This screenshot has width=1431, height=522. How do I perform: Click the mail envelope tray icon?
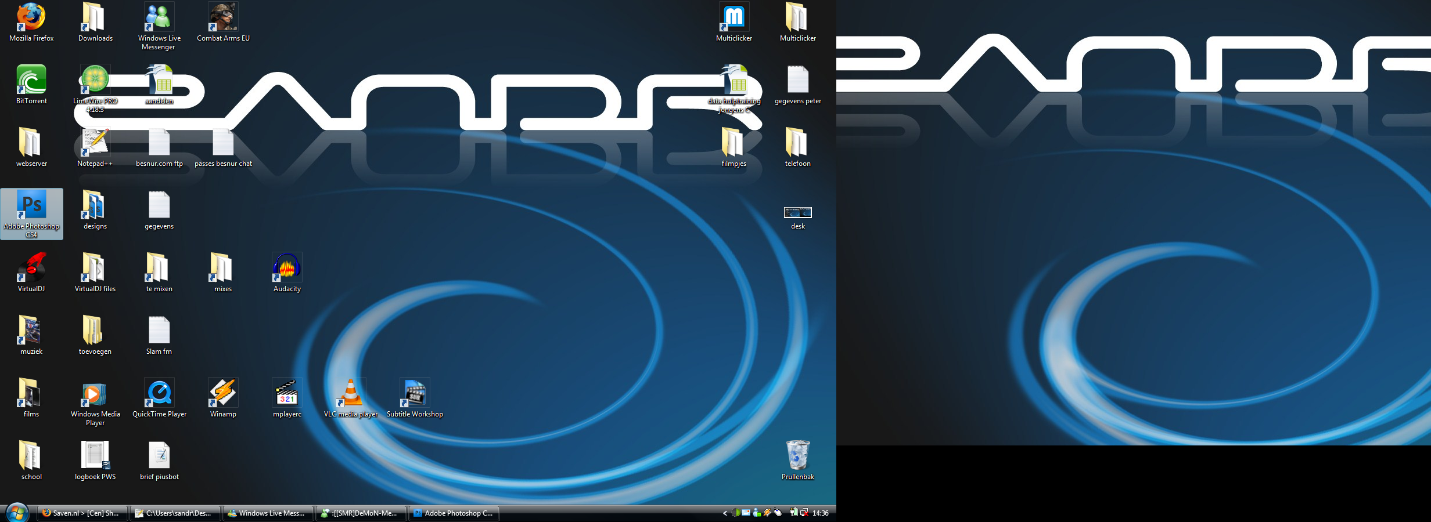click(x=746, y=513)
